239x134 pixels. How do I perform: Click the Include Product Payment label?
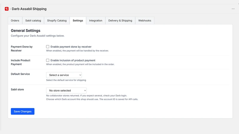pos(20,62)
